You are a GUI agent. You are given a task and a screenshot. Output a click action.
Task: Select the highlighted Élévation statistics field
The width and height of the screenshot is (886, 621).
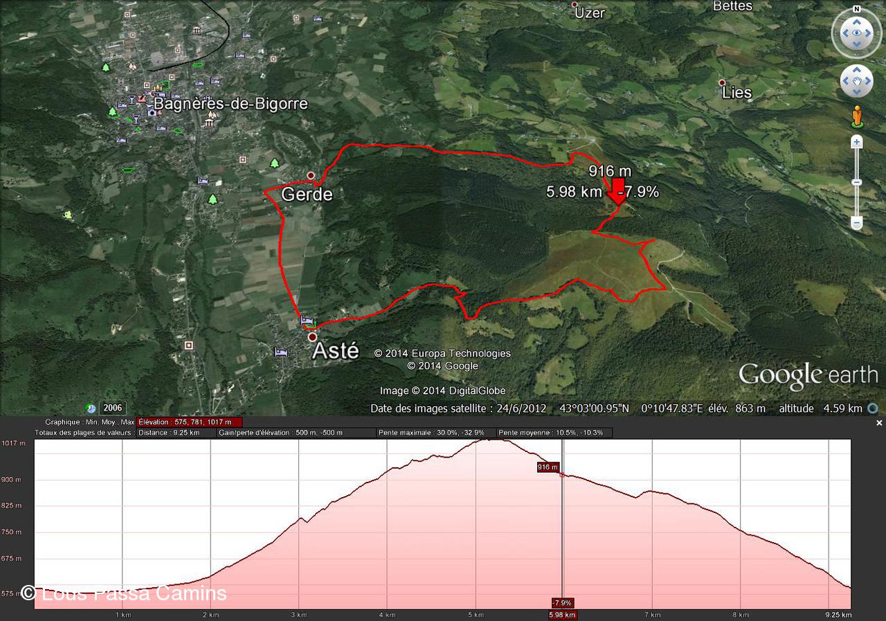(x=190, y=422)
